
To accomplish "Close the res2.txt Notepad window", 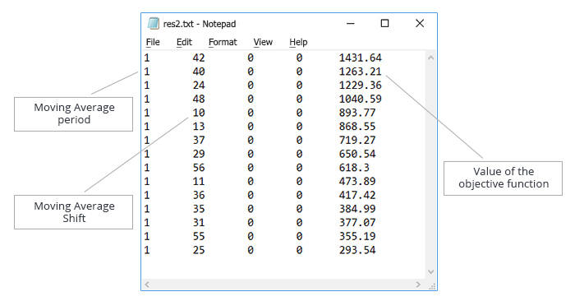I will [x=420, y=24].
